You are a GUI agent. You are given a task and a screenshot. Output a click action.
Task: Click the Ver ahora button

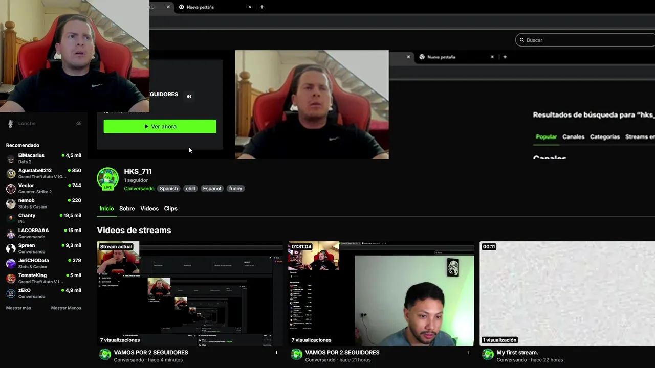(x=160, y=126)
